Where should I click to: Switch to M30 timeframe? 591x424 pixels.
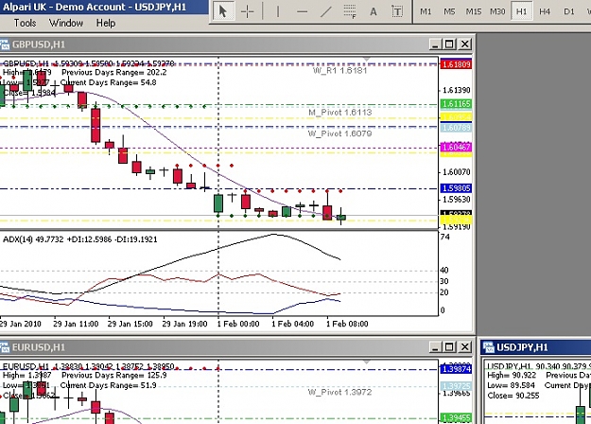(x=497, y=11)
